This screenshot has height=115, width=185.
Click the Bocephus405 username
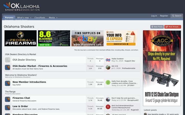click(133, 100)
